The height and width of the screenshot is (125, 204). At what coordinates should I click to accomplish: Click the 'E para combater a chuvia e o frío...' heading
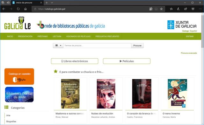(82, 72)
